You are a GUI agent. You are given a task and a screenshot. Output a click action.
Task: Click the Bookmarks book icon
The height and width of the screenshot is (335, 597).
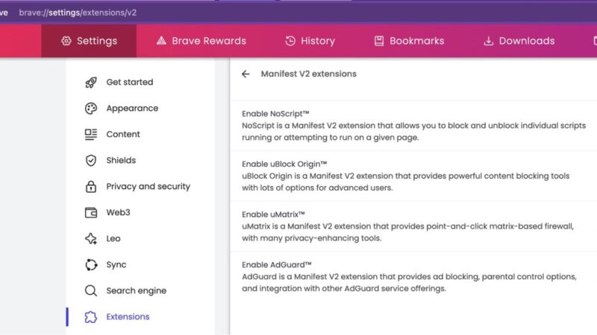coord(379,41)
